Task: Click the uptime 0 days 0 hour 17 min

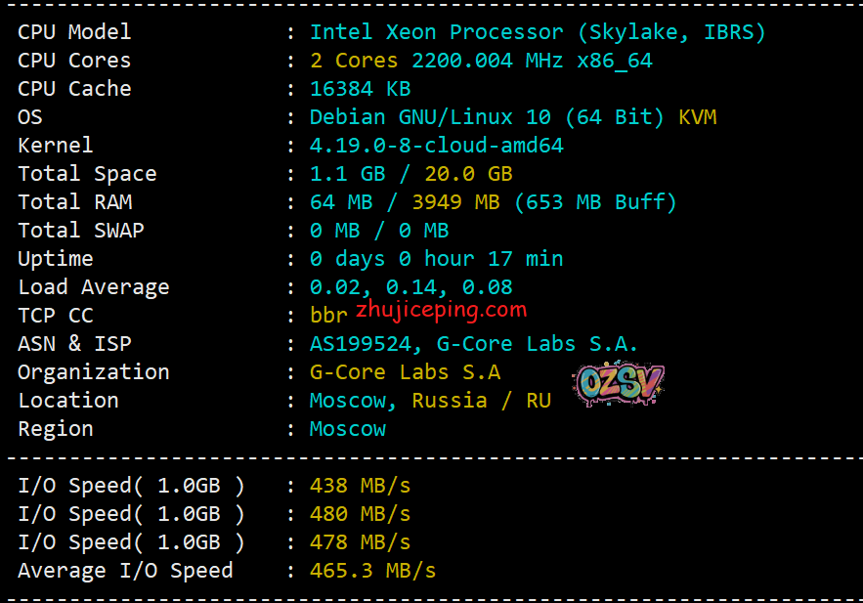Action: point(436,259)
